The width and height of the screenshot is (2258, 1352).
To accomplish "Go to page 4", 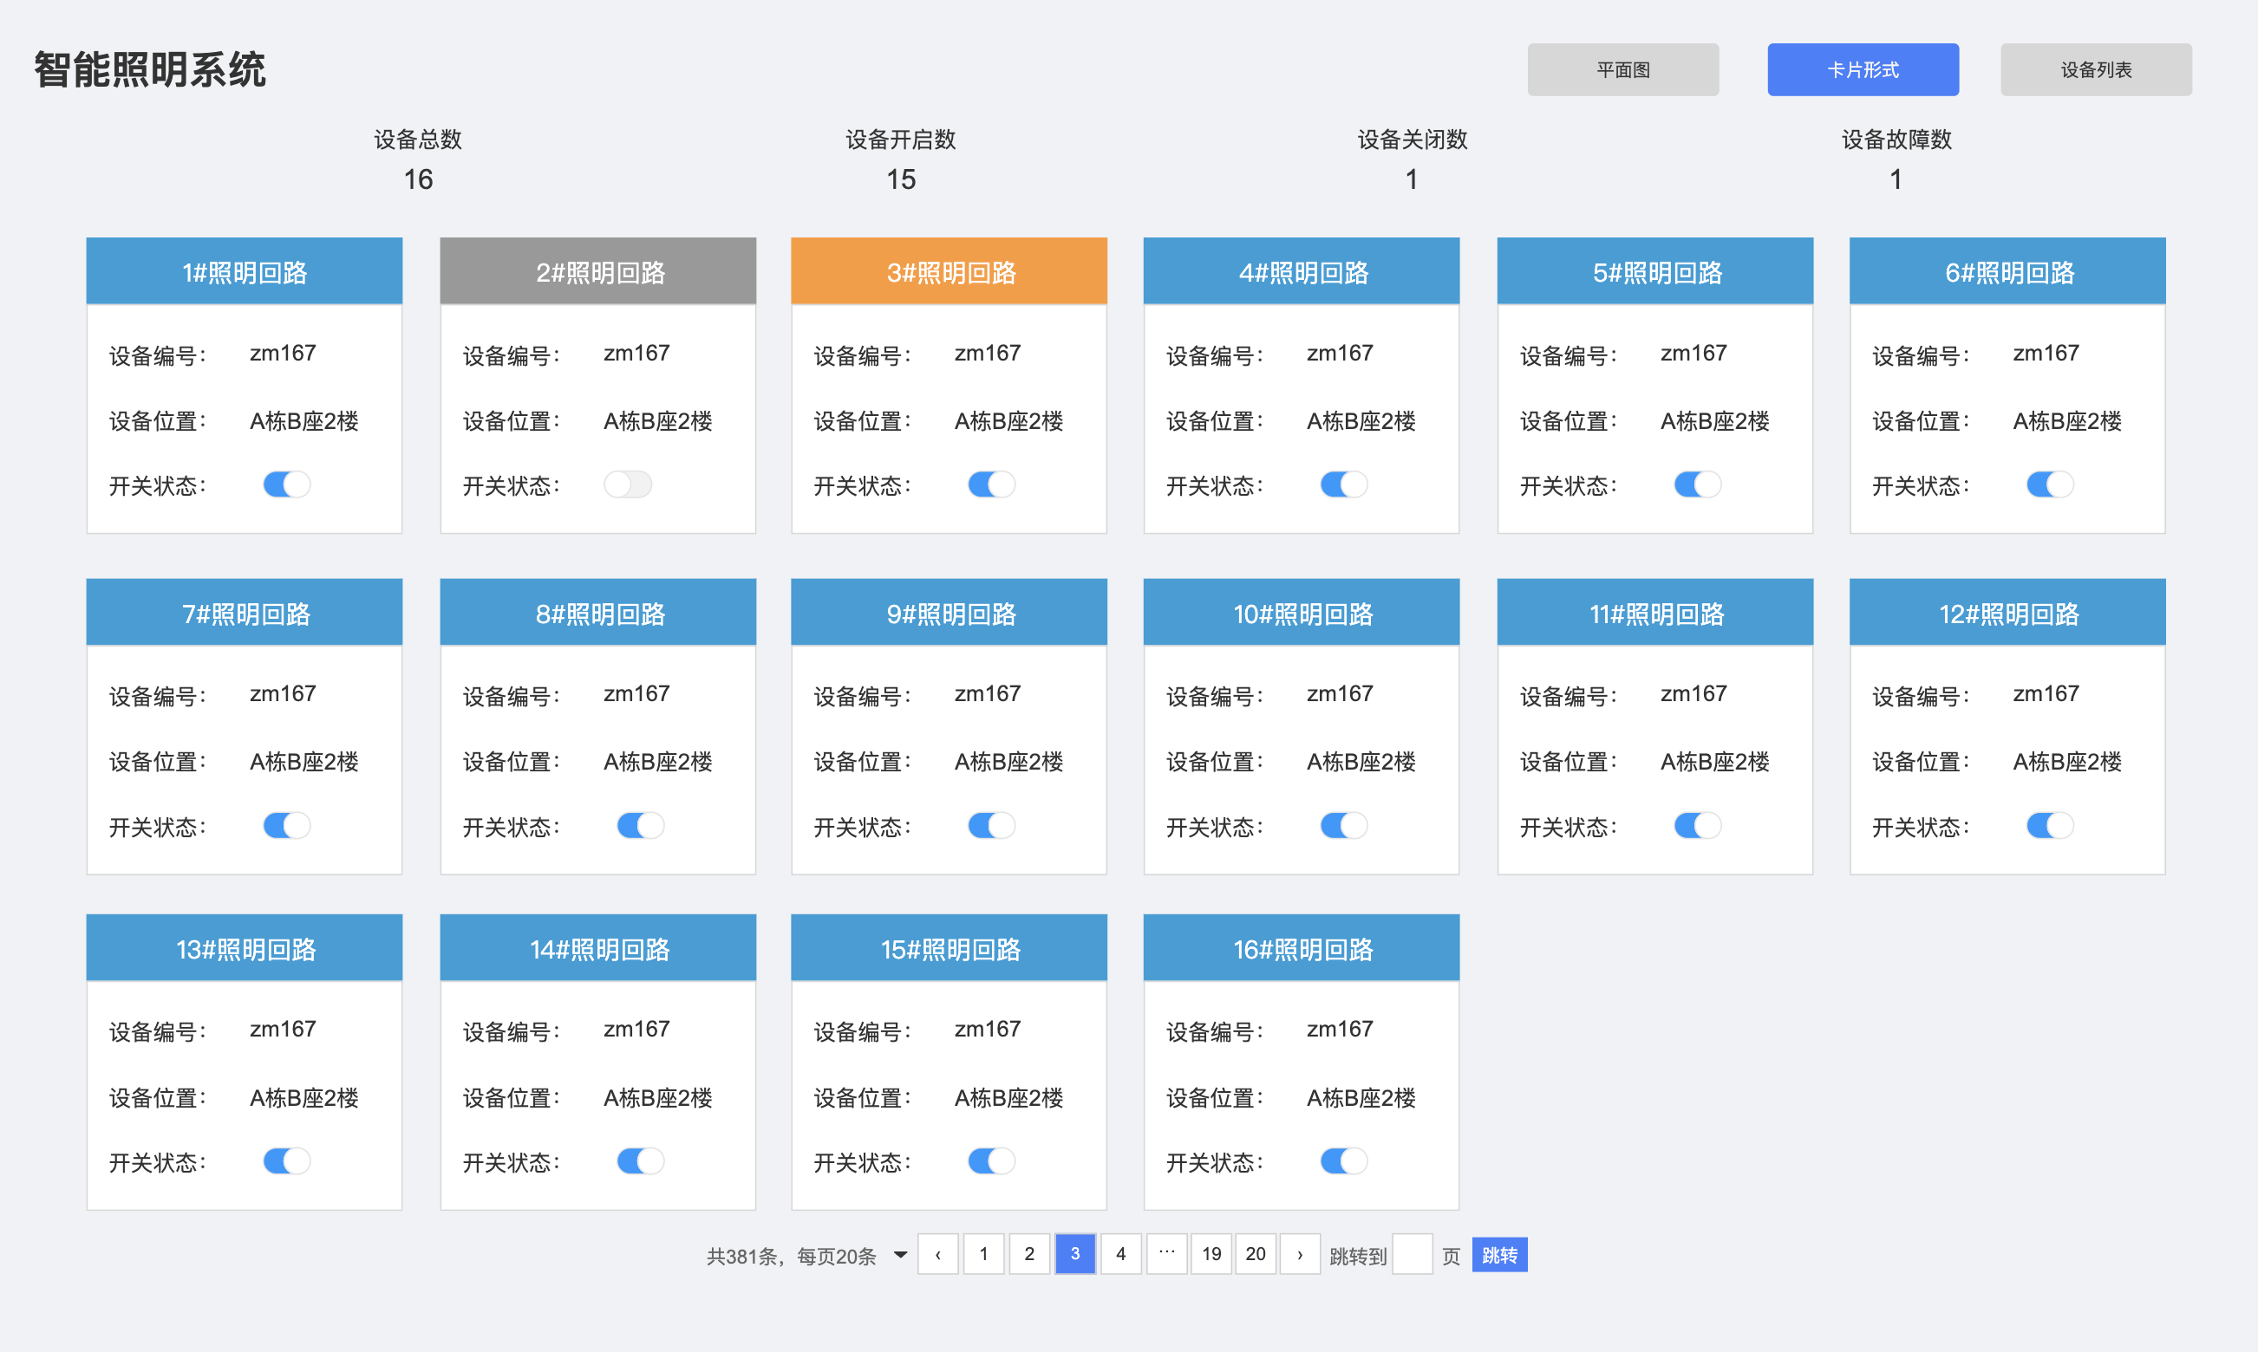I will tap(1120, 1255).
